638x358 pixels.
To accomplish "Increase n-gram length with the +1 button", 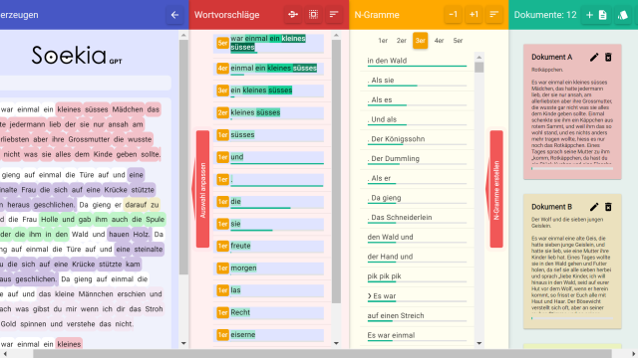I will point(474,15).
